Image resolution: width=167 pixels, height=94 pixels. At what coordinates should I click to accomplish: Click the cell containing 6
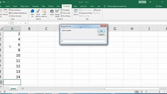point(12,45)
